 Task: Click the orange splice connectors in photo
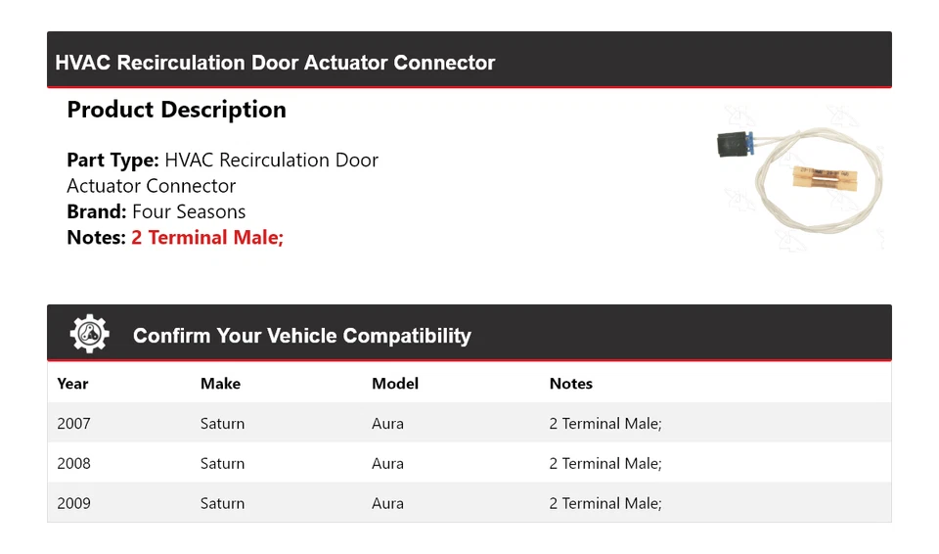pyautogui.click(x=825, y=178)
